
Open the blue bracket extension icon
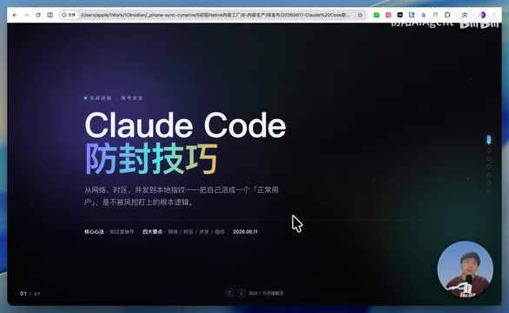412,15
